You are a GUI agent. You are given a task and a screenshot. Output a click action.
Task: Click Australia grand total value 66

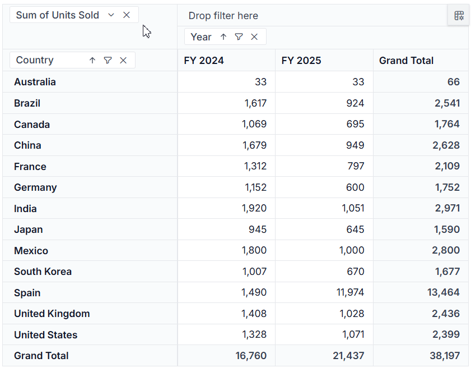tap(421, 82)
